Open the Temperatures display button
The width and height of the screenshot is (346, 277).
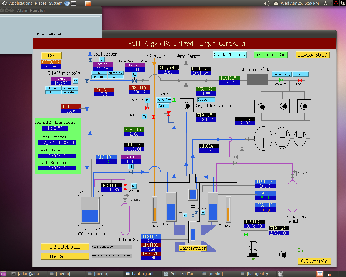coord(193,248)
